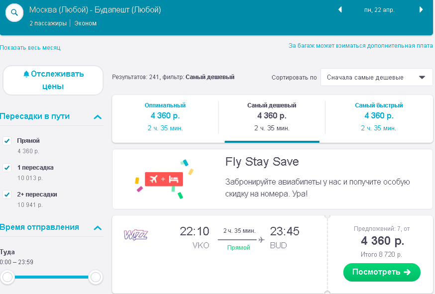
Task: Click the left departure time slider handle
Action: pyautogui.click(x=8, y=277)
